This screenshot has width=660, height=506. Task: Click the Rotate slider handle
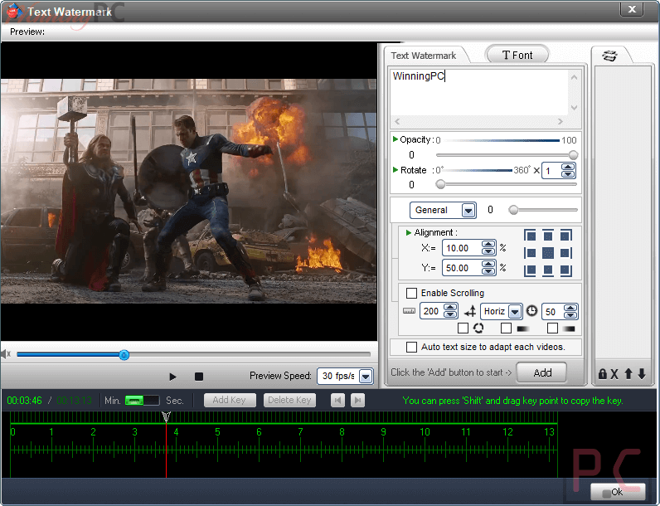tap(440, 184)
